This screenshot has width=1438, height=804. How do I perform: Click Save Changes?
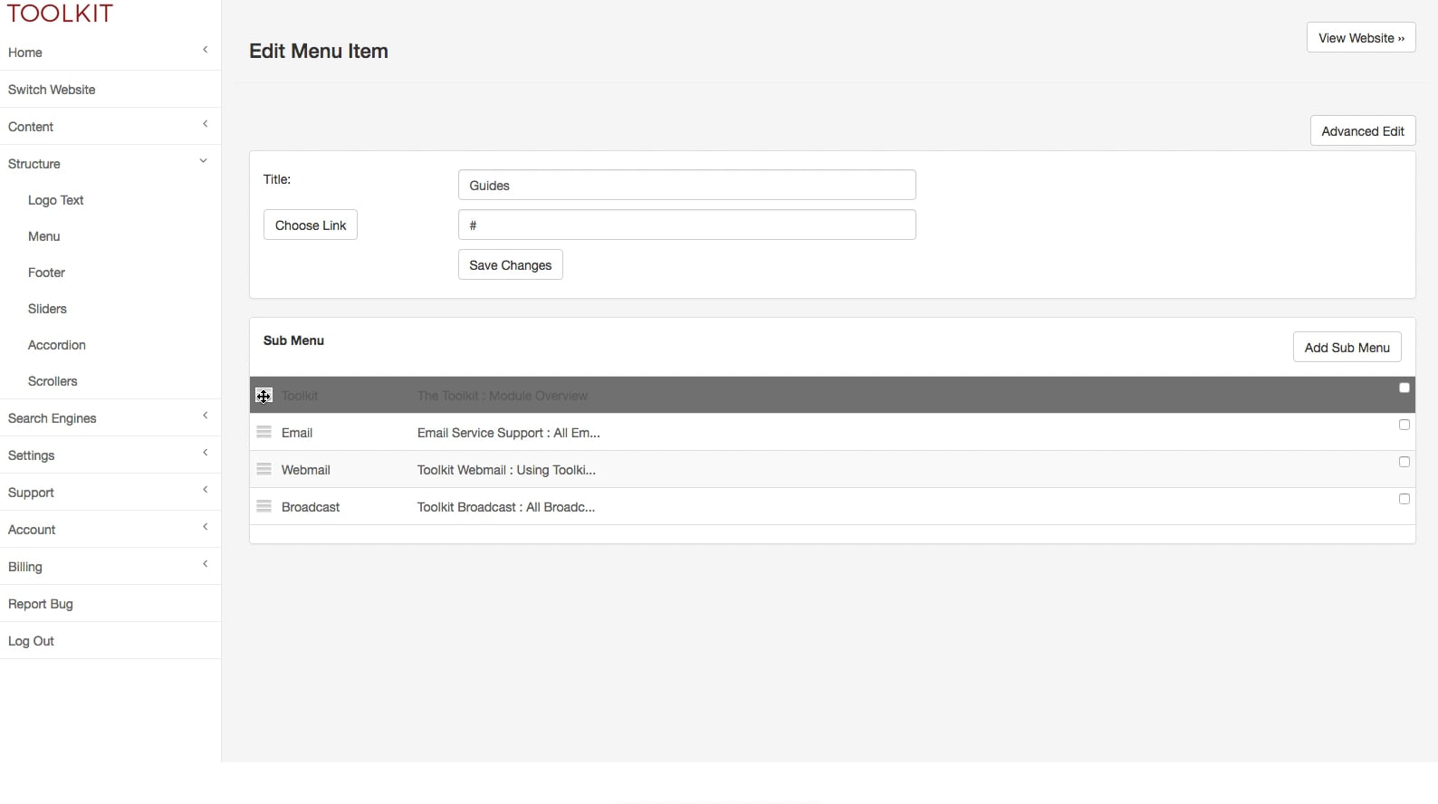[x=511, y=265]
